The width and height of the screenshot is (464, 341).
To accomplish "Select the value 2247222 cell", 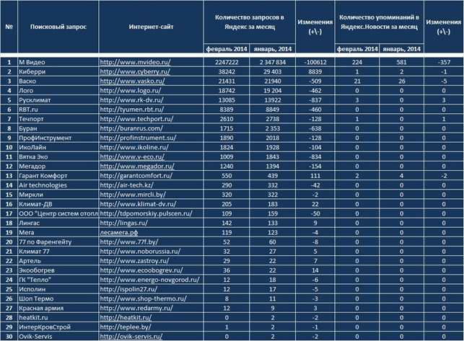I will (x=227, y=62).
